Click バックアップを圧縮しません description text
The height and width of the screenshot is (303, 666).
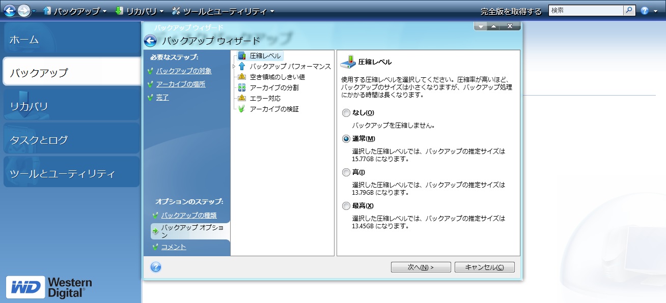point(394,125)
